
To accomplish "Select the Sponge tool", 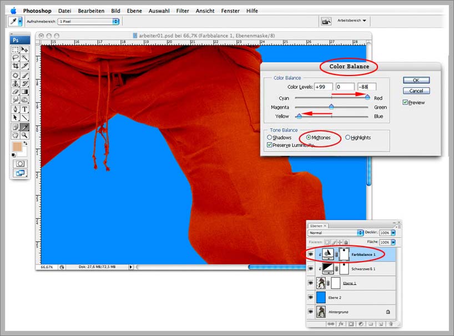I will click(24, 100).
